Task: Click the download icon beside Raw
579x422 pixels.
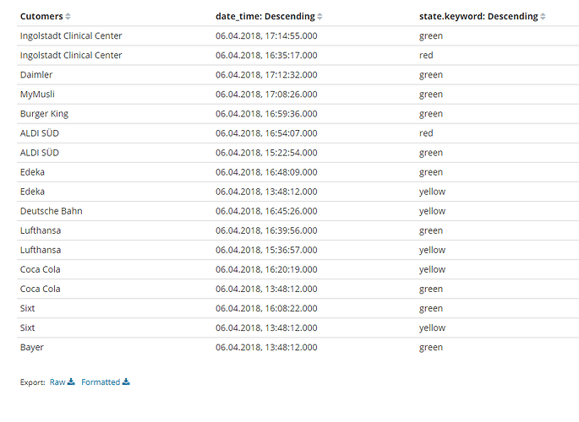Action: click(71, 381)
